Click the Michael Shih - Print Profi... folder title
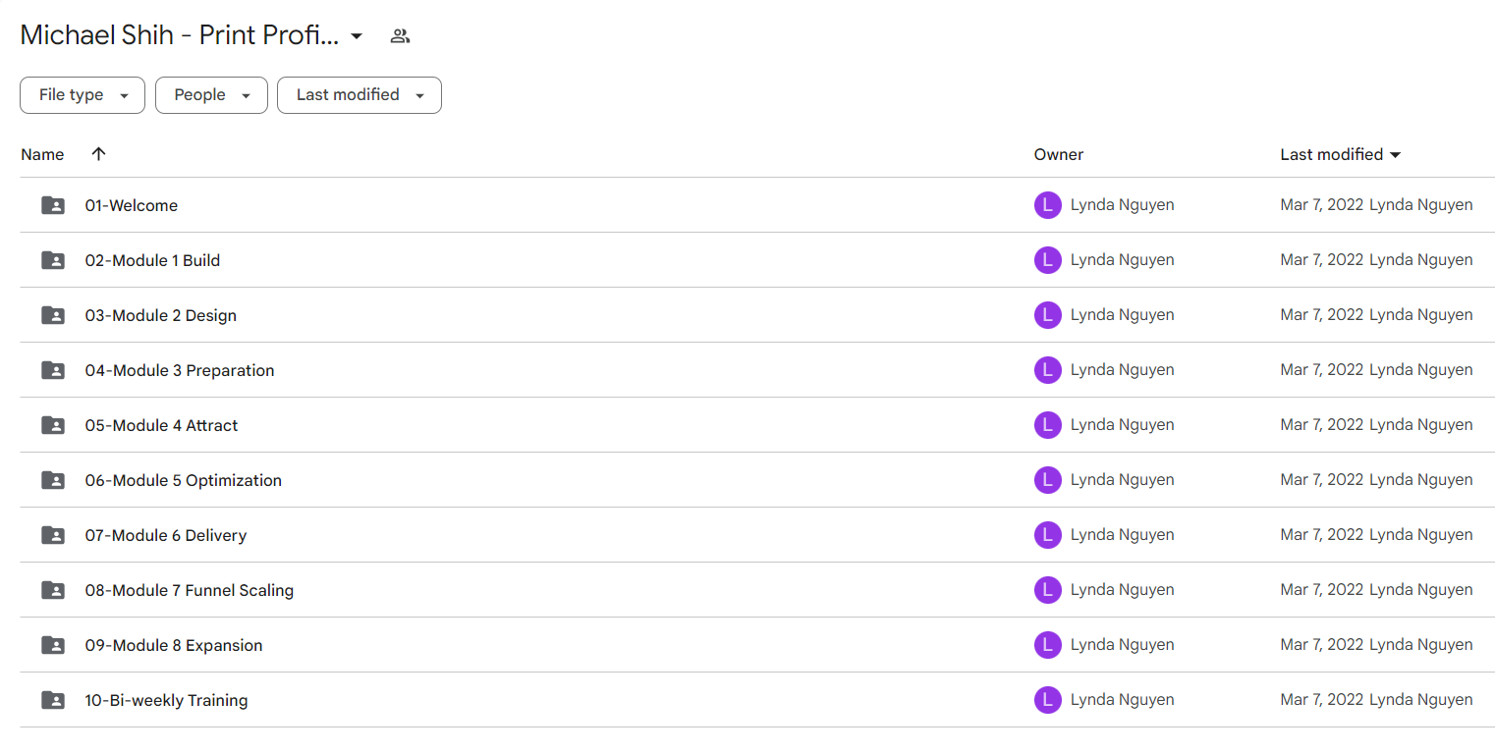This screenshot has width=1495, height=754. pos(180,36)
